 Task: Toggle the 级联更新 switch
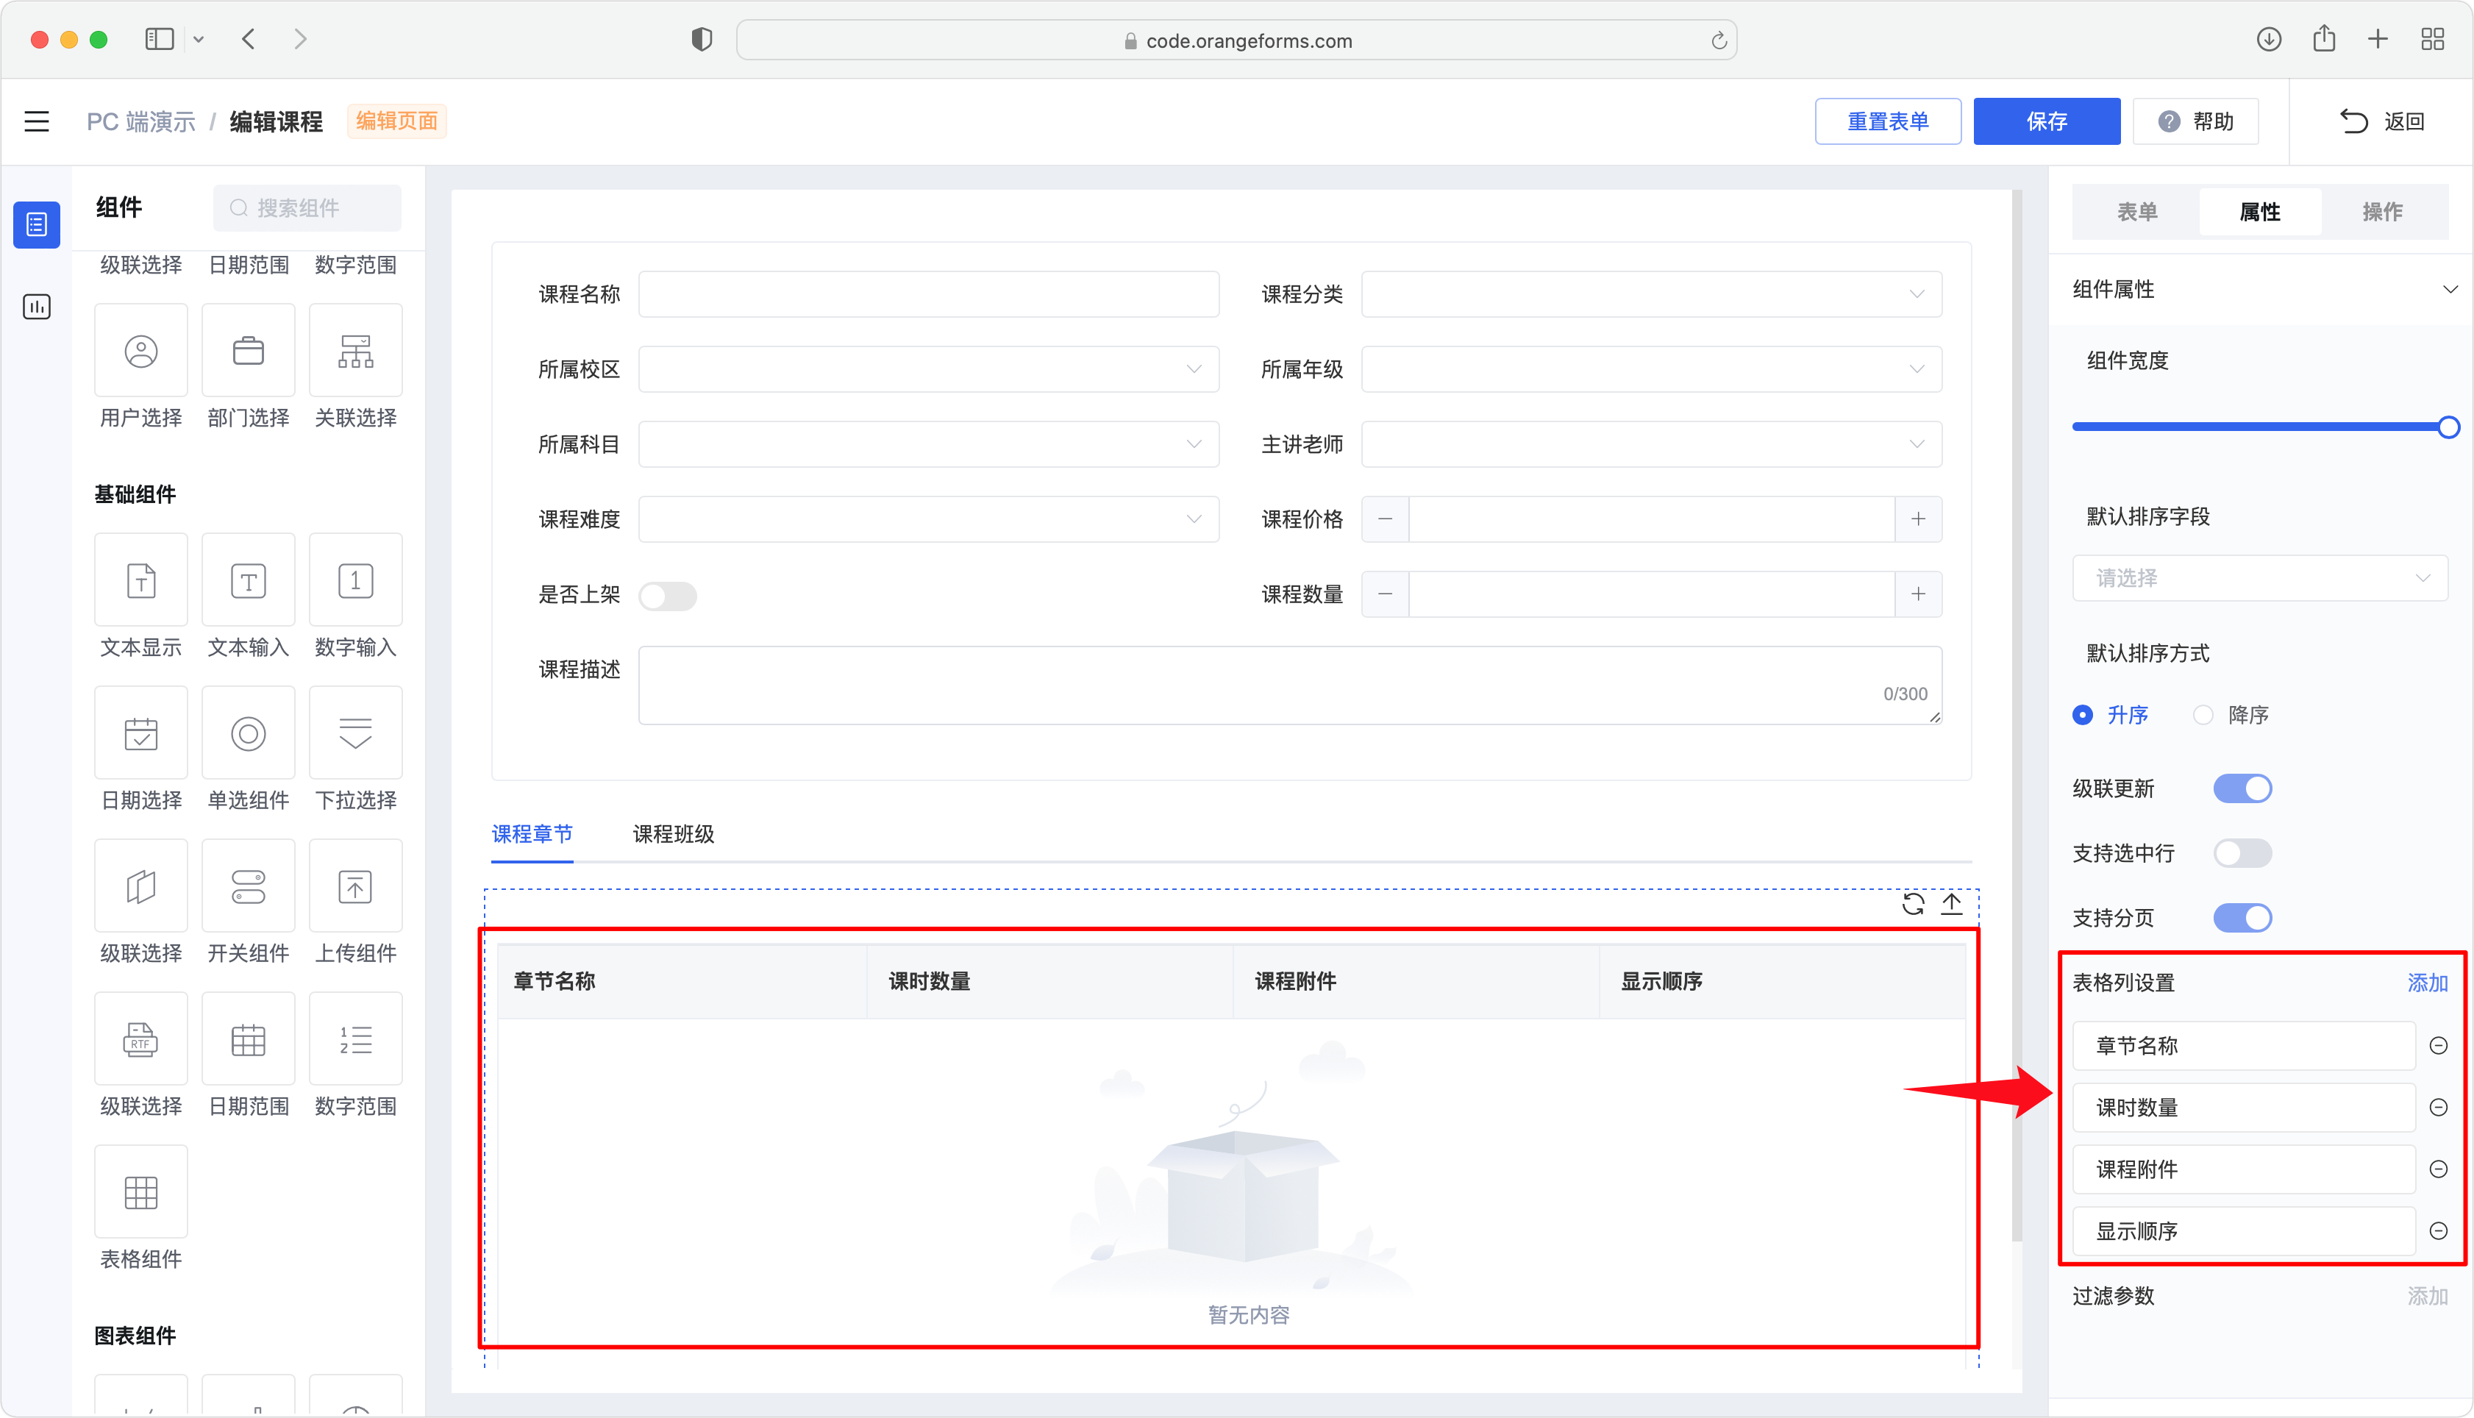click(x=2242, y=788)
